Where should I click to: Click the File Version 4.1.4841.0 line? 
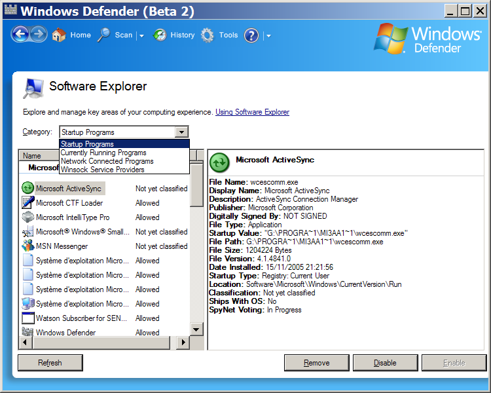pos(250,259)
